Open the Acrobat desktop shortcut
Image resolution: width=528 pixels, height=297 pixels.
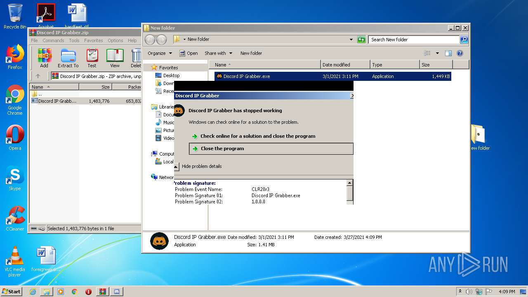pos(46,16)
